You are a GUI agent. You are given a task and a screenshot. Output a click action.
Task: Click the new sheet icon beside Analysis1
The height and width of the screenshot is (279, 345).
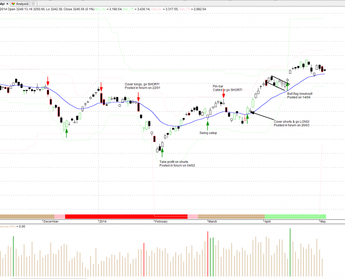[33, 3]
